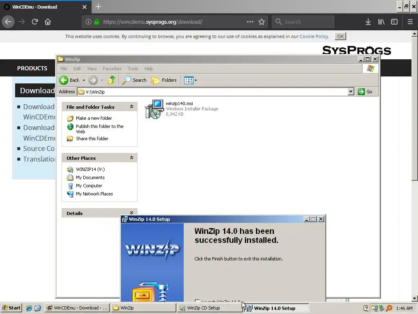Click Publish this folder to the Web
The height and width of the screenshot is (314, 418).
tap(100, 129)
